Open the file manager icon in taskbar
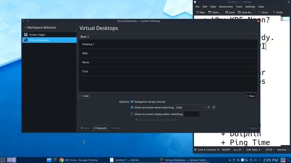This screenshot has height=163, width=291. tap(49, 160)
